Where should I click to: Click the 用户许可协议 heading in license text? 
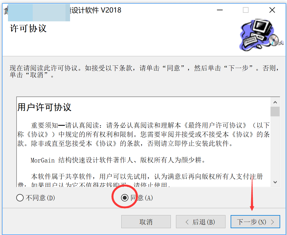coord(44,107)
